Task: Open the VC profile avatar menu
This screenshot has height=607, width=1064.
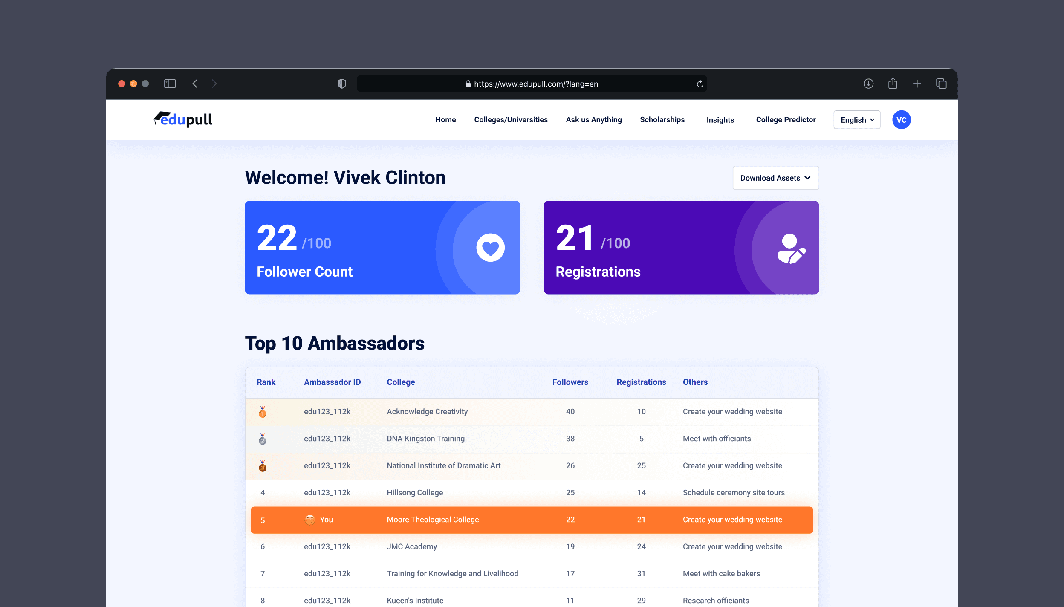Action: point(901,120)
